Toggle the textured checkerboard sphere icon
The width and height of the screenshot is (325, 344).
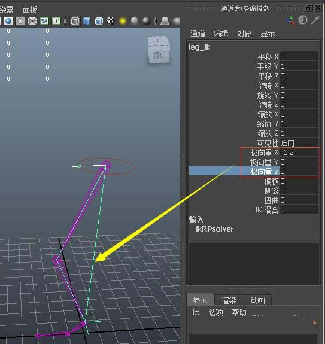click(x=111, y=21)
